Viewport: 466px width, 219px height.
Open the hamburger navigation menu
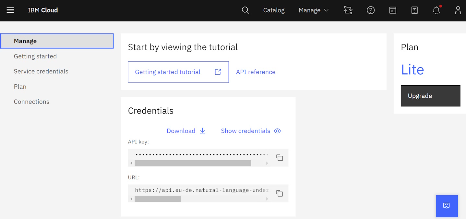10,10
